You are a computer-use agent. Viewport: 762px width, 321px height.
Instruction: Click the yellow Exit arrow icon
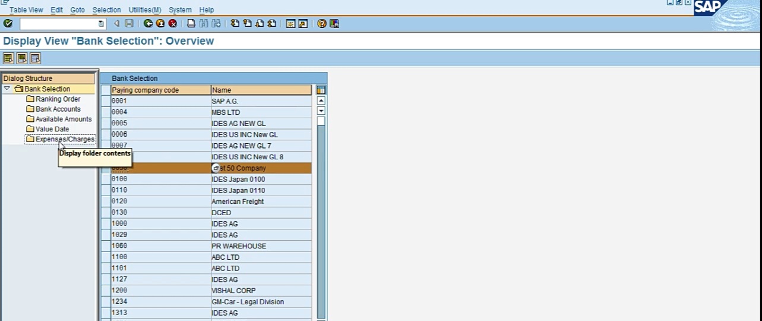pos(160,24)
